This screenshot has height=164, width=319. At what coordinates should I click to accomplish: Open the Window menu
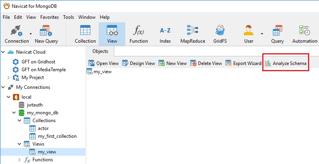pos(87,17)
